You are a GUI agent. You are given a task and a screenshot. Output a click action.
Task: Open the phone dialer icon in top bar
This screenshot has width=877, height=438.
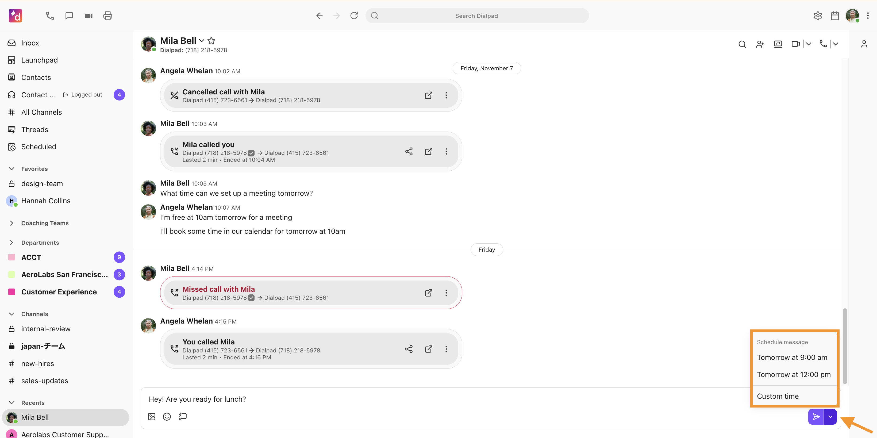coord(50,16)
